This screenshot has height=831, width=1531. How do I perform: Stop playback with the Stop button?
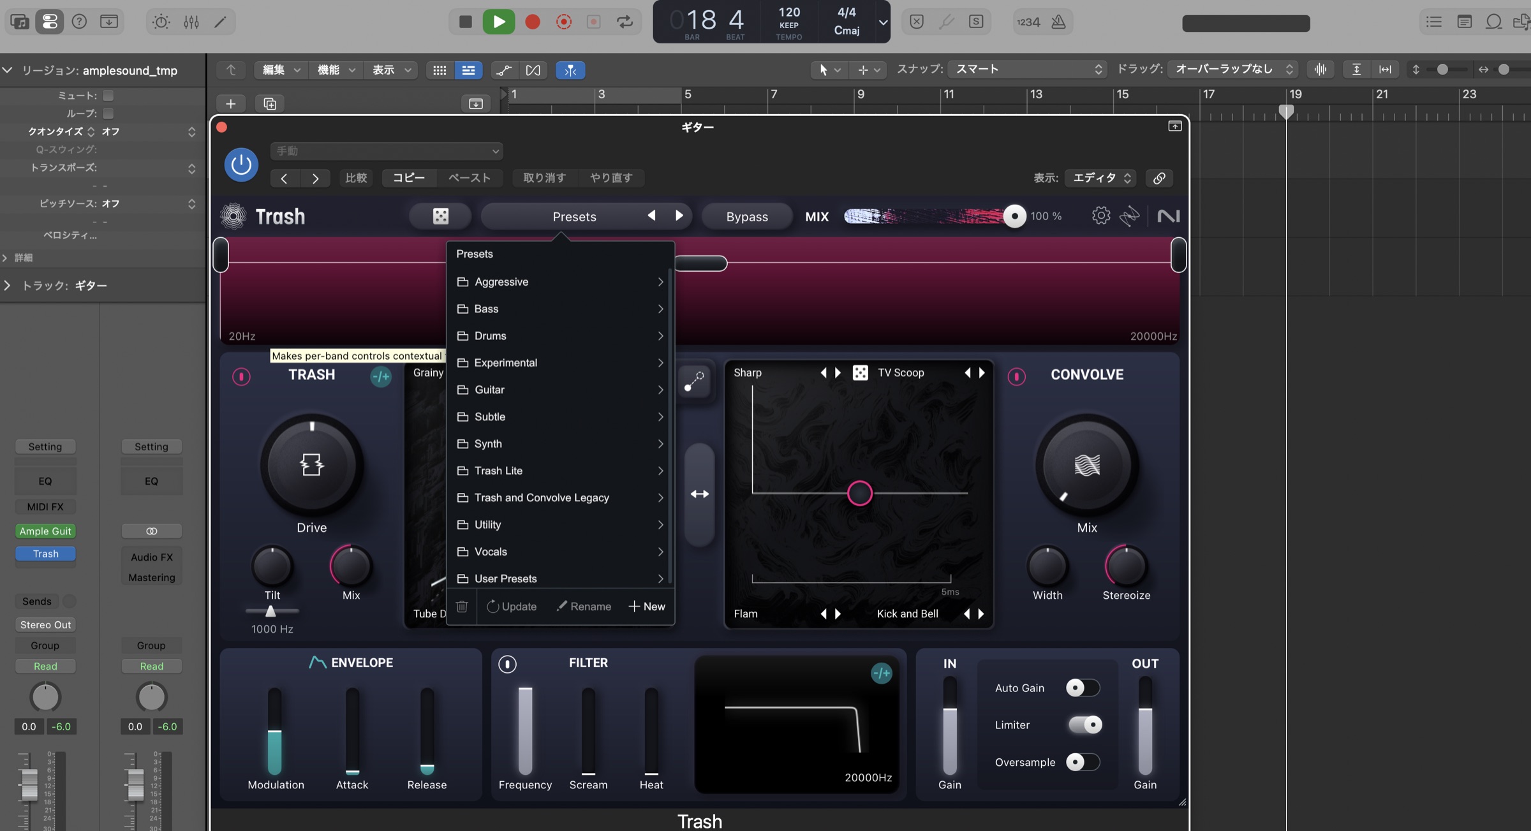[466, 22]
